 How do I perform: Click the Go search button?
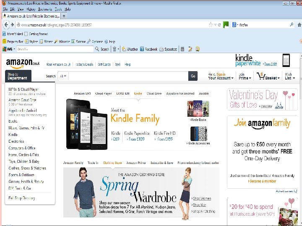click(193, 76)
